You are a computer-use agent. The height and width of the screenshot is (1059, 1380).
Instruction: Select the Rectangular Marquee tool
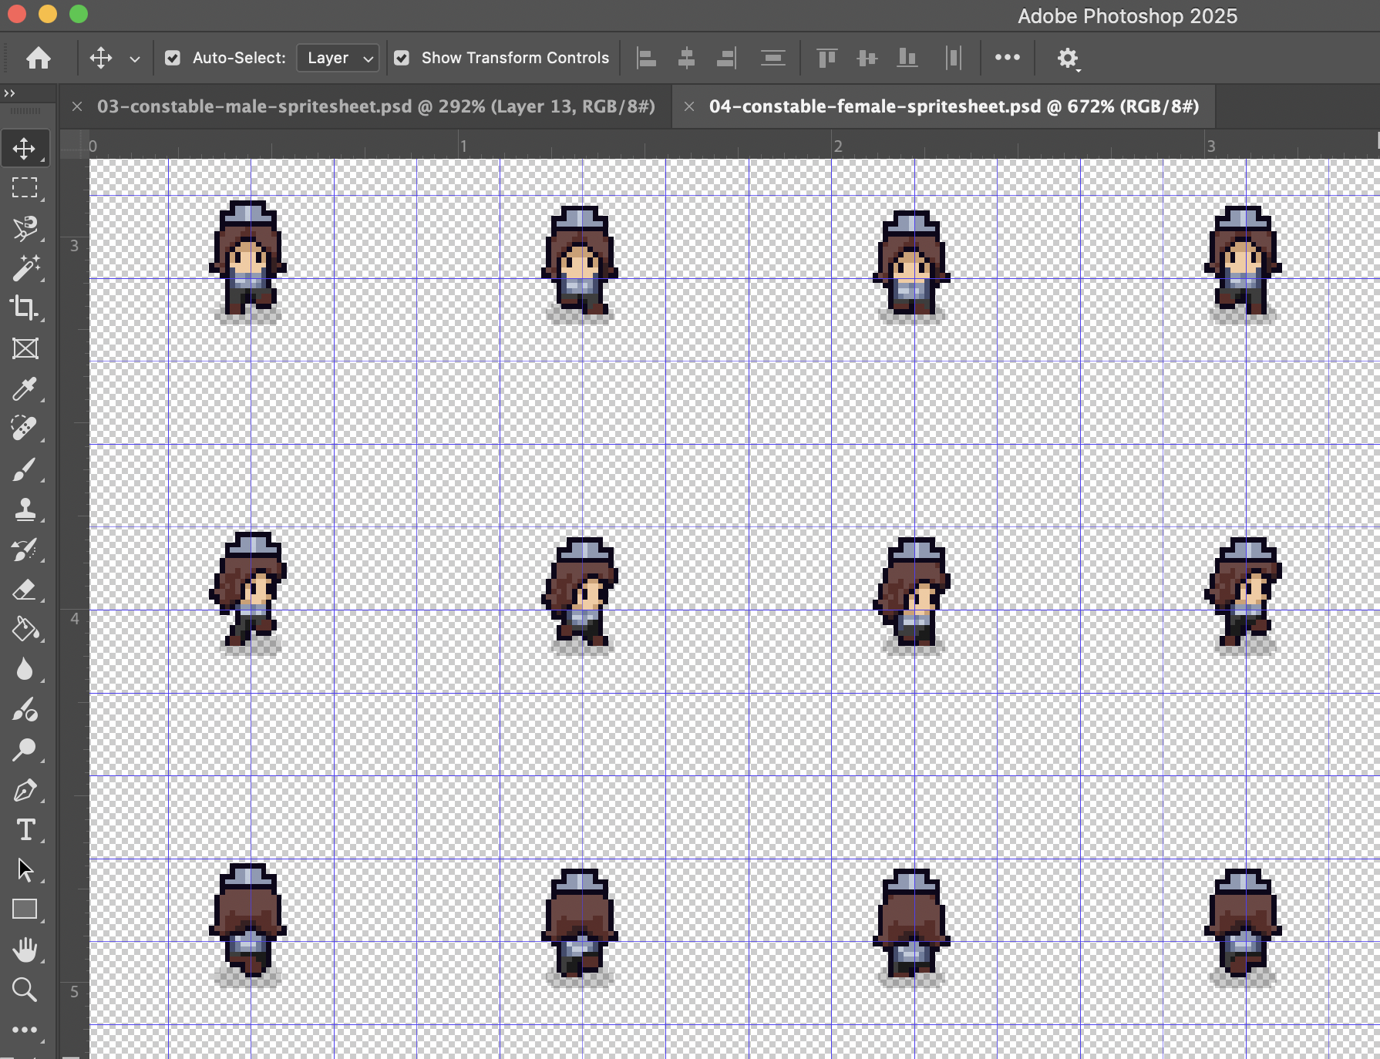[x=25, y=188]
